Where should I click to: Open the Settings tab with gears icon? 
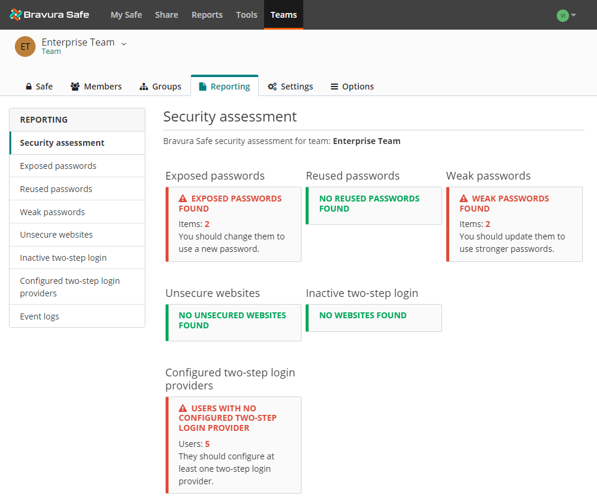(x=290, y=87)
